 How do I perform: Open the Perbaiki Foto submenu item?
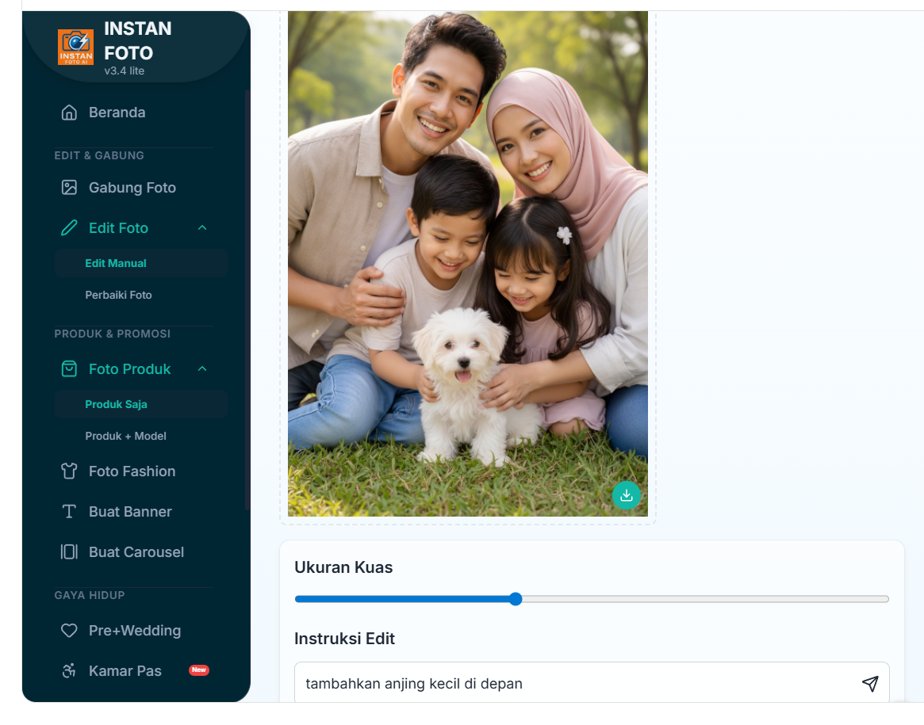tap(118, 295)
